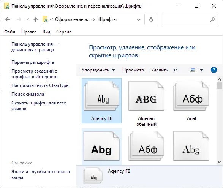The image size is (223, 188).
Task: Expand the breadcrumb arrow after Оформление и...
Action: coord(94,19)
